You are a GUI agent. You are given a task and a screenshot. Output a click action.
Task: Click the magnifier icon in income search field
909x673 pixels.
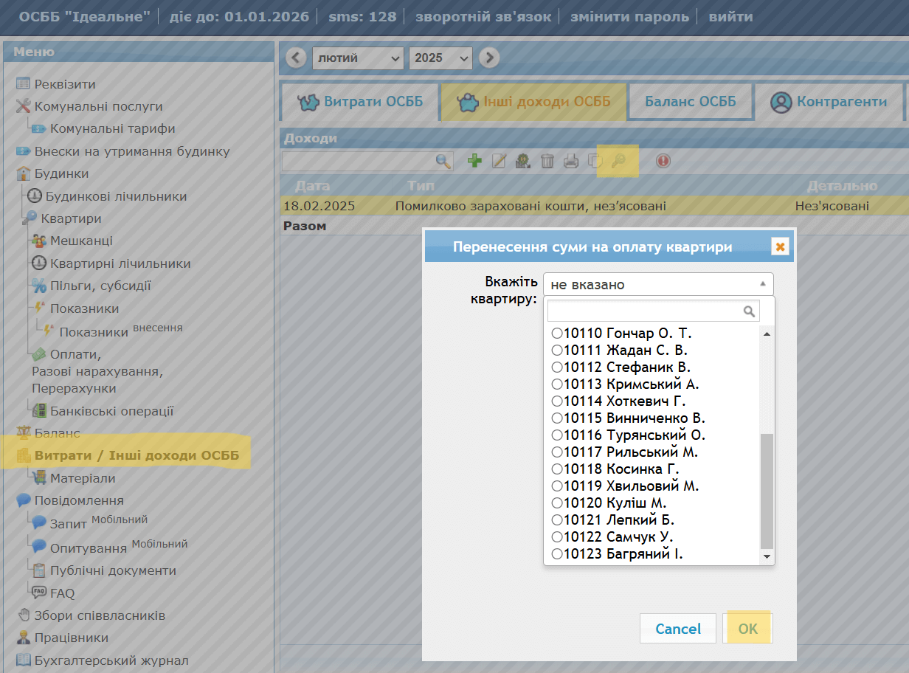coord(443,160)
